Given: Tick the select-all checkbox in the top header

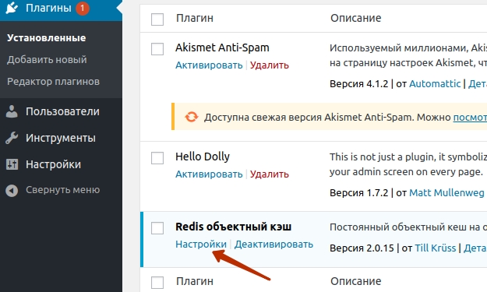Looking at the screenshot, I should coord(157,19).
